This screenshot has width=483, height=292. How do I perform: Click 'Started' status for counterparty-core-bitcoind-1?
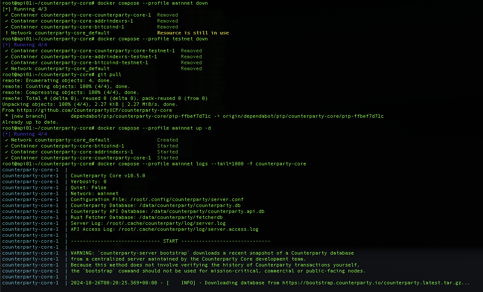167,146
